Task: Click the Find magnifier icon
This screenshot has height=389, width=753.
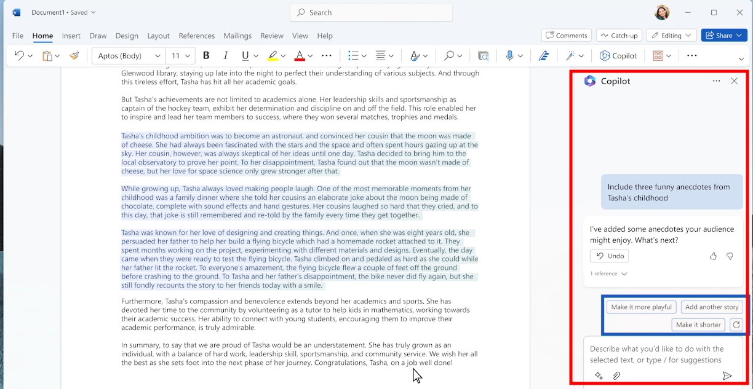Action: (449, 56)
